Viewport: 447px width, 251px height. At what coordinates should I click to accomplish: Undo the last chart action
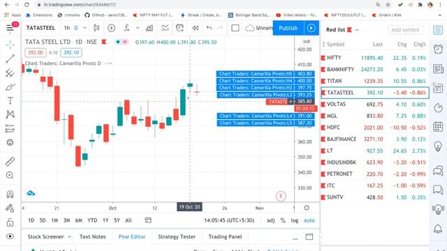coord(210,28)
